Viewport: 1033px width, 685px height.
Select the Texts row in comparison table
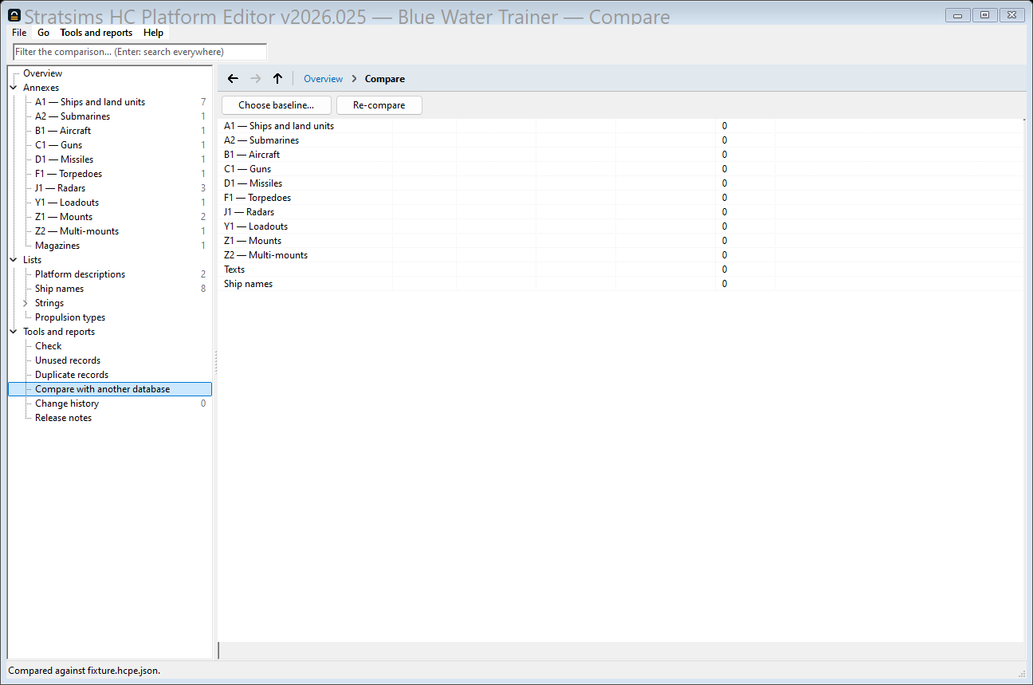pyautogui.click(x=620, y=270)
